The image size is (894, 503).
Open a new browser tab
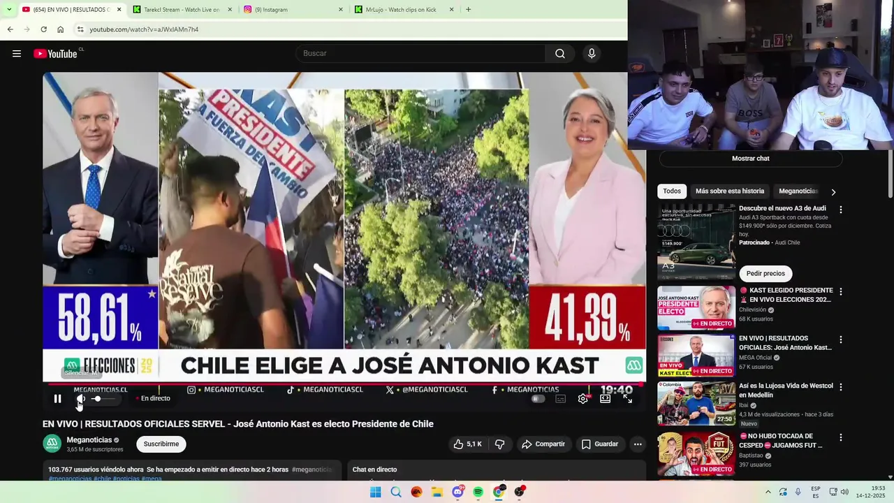468,10
